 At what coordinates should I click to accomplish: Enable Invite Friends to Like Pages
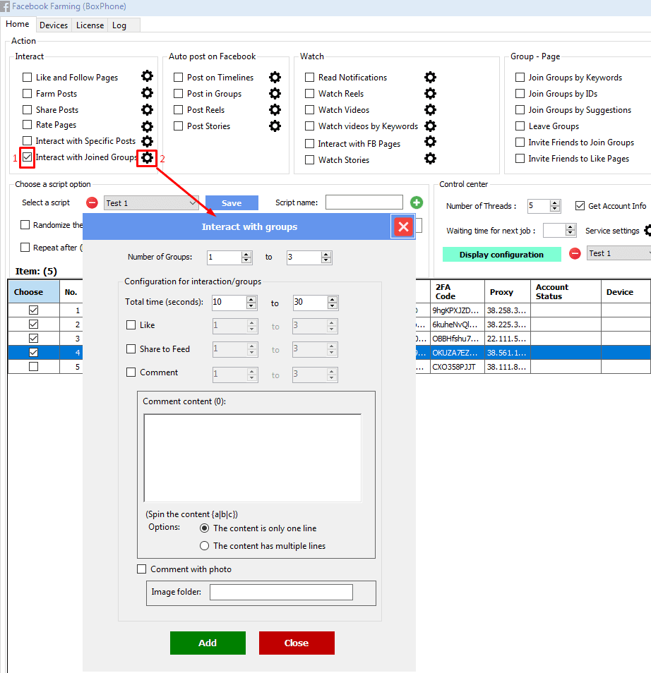click(x=520, y=159)
